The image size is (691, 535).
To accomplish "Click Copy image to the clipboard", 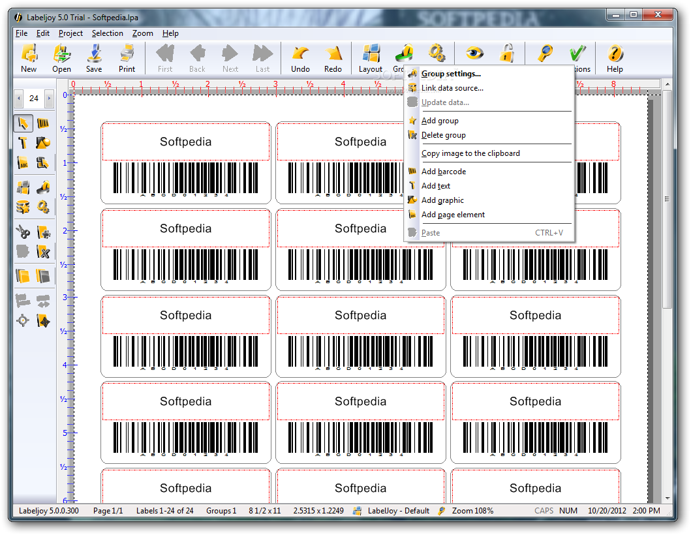I will (470, 153).
